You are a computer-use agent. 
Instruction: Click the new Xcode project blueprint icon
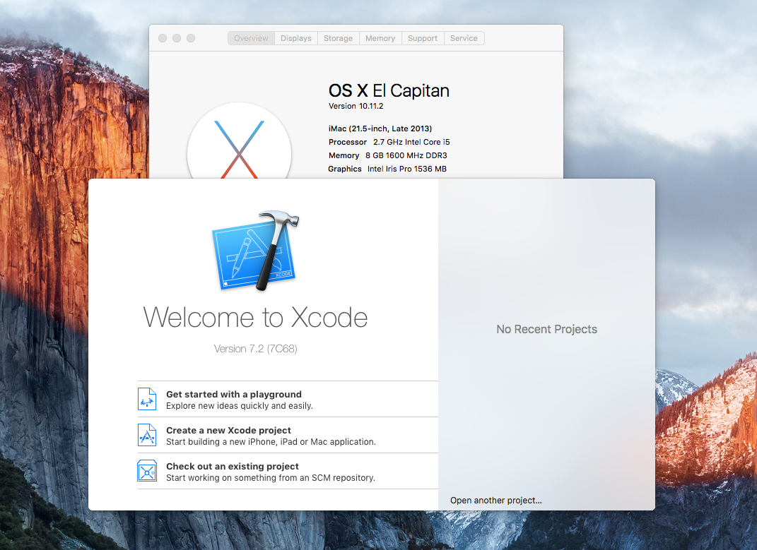(x=147, y=435)
